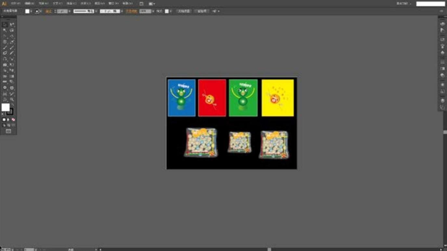
Task: Open the opacity value dropdown
Action: (x=153, y=11)
